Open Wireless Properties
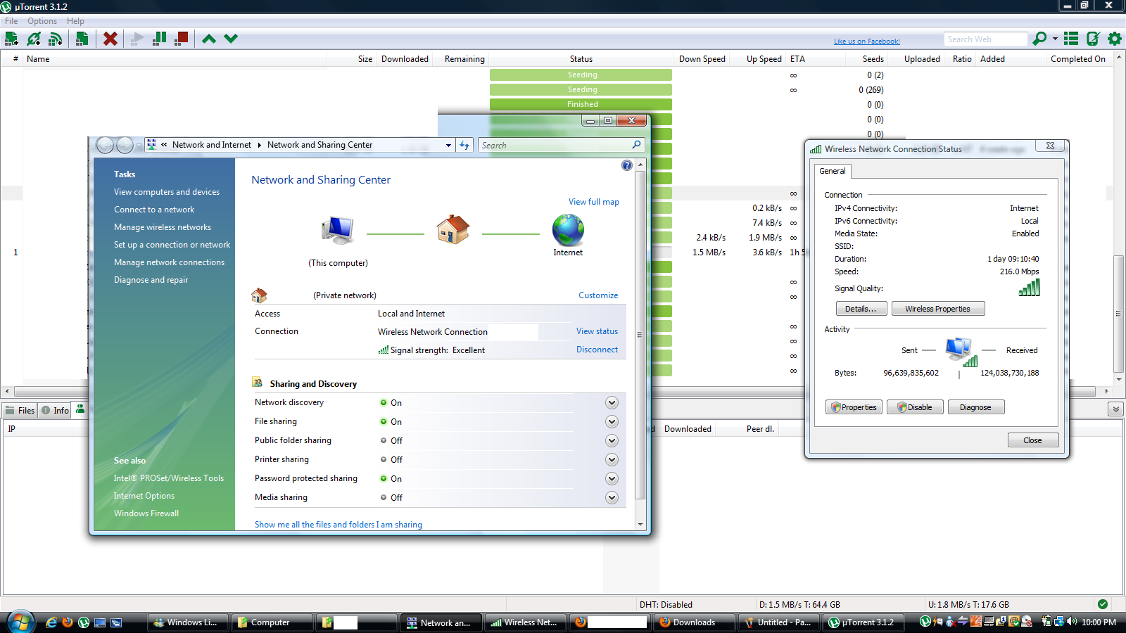 click(938, 308)
